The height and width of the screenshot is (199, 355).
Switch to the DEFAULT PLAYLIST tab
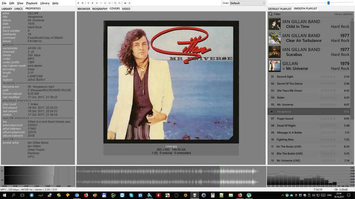(280, 9)
